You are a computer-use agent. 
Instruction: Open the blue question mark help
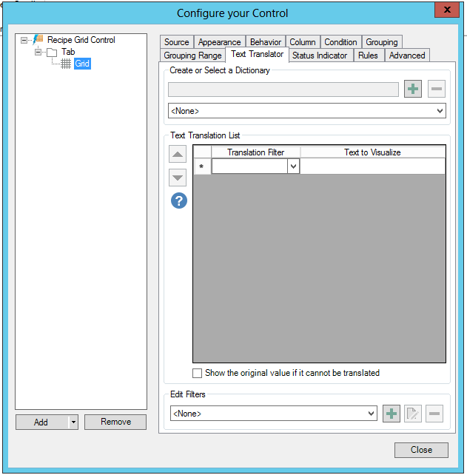[x=179, y=201]
